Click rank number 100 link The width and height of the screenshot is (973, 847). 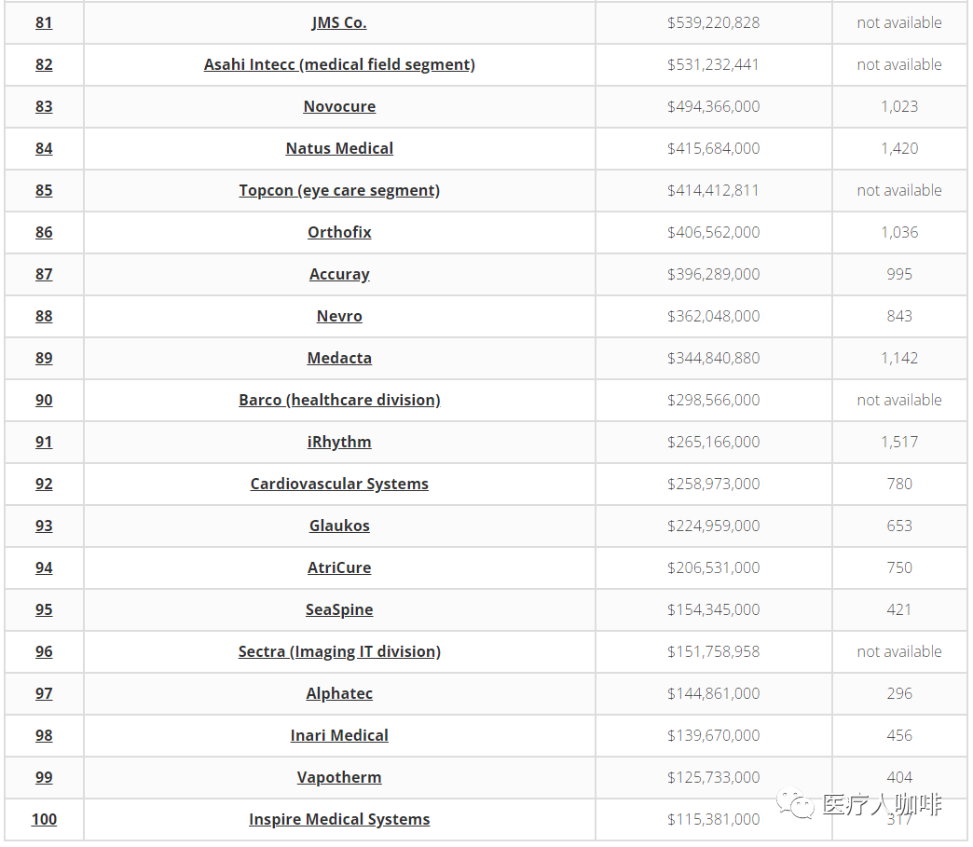pyautogui.click(x=44, y=819)
